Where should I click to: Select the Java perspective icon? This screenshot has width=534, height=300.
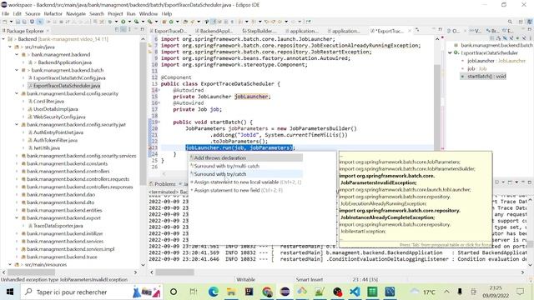coord(529,22)
